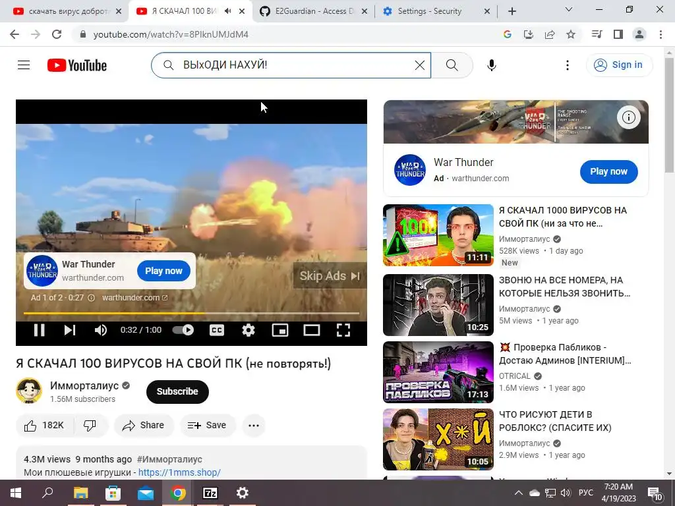The image size is (675, 506).
Task: Open more actions ellipsis below video
Action: point(254,426)
